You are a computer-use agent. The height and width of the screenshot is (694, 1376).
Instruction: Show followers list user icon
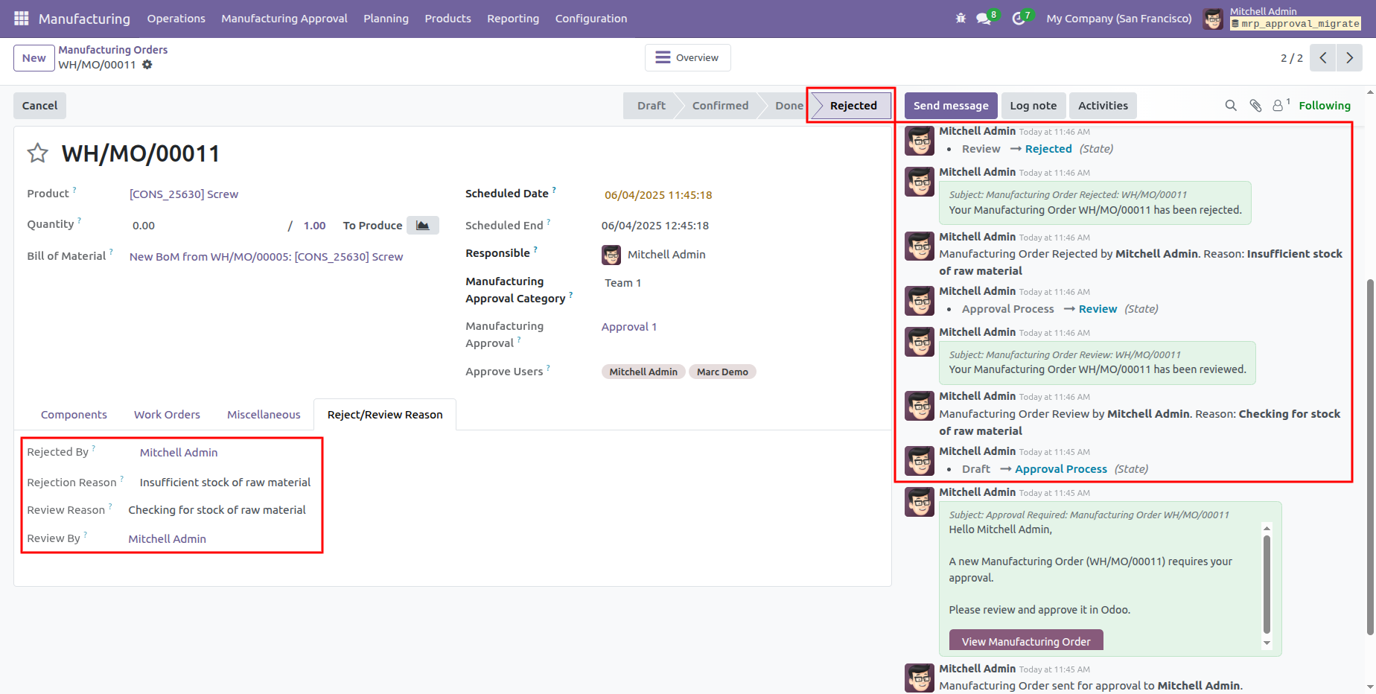1278,106
